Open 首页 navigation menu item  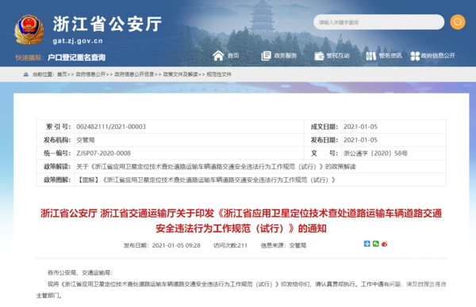(x=233, y=55)
